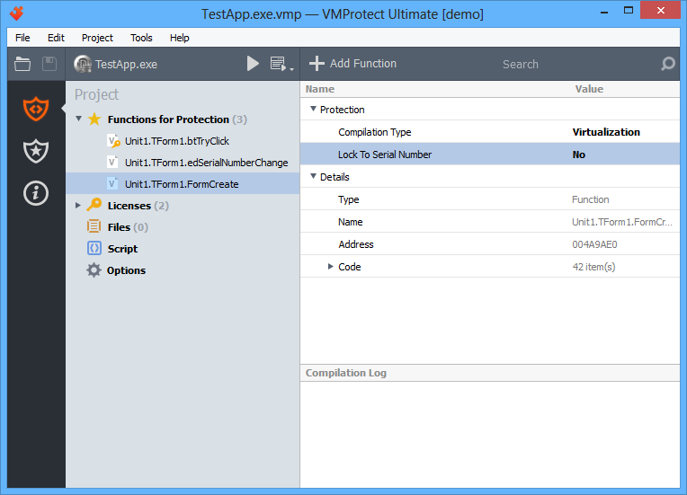Screen dimensions: 687x495
Task: Open the Options item
Action: coord(126,270)
